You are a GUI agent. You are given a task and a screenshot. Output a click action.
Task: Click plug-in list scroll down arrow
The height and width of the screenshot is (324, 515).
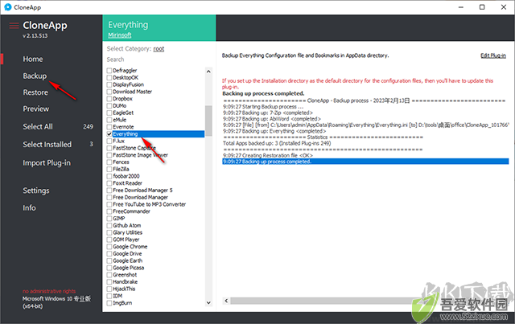pos(208,302)
